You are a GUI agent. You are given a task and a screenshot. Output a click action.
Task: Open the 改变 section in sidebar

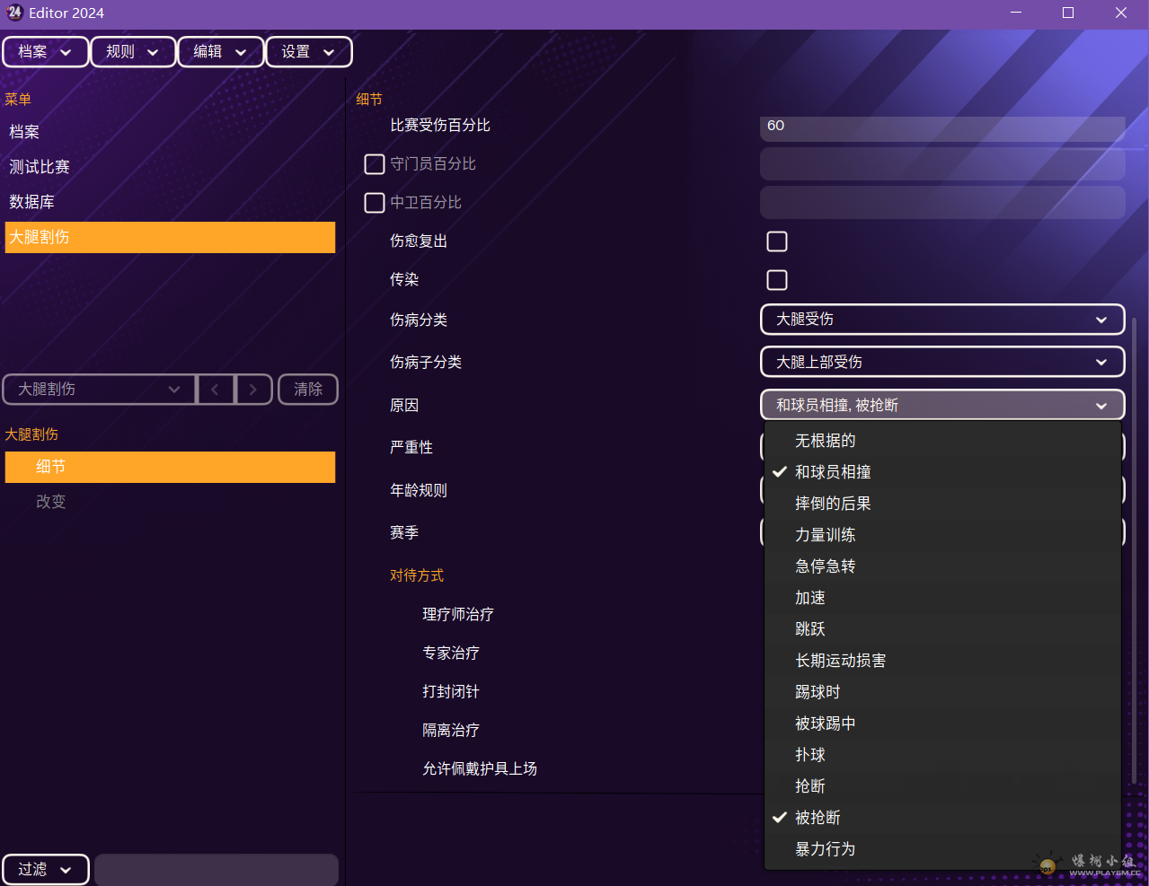point(51,502)
